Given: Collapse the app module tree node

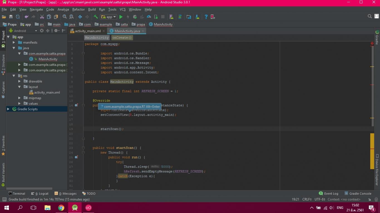Looking at the screenshot, I should tap(8, 37).
